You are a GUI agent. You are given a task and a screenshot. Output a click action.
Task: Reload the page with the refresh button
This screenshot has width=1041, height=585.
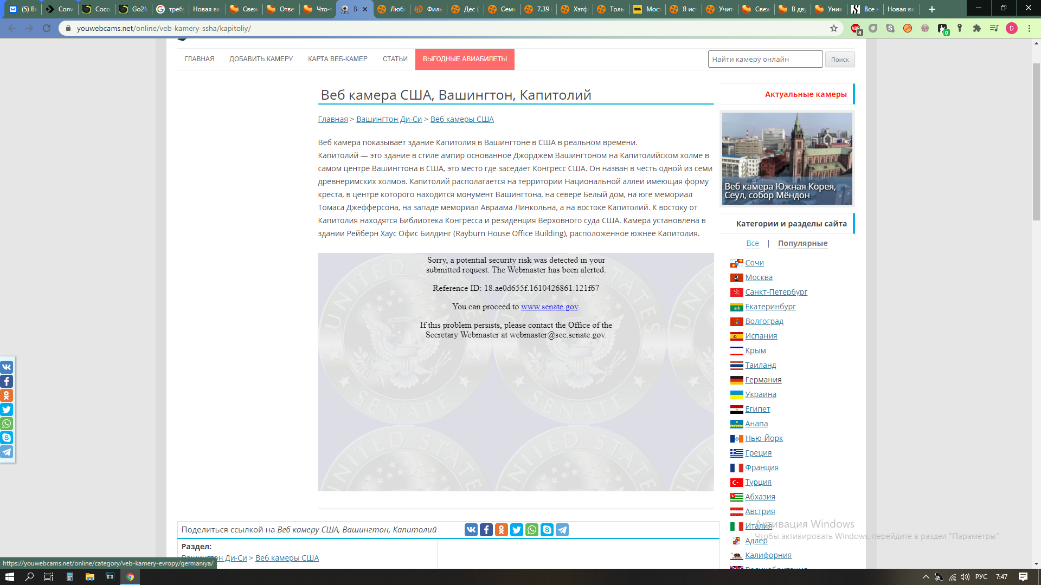(47, 28)
